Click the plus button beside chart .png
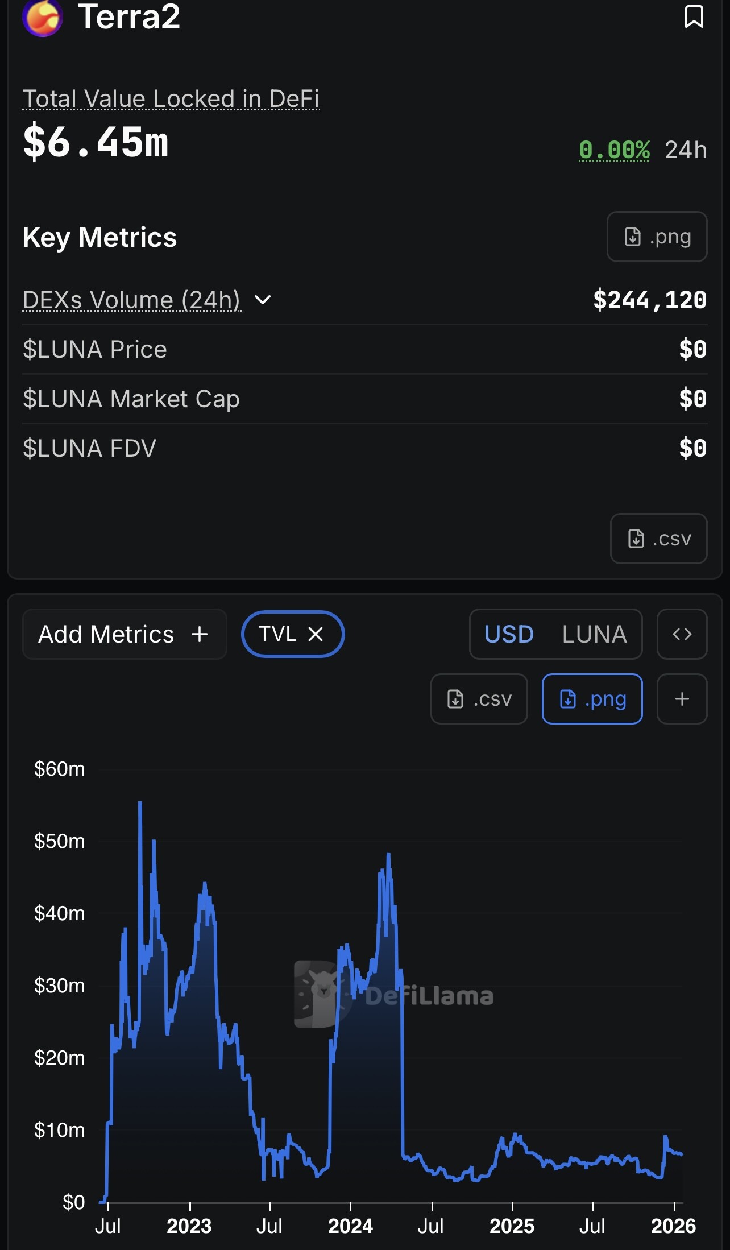Screen dimensions: 730x1250 pos(682,699)
